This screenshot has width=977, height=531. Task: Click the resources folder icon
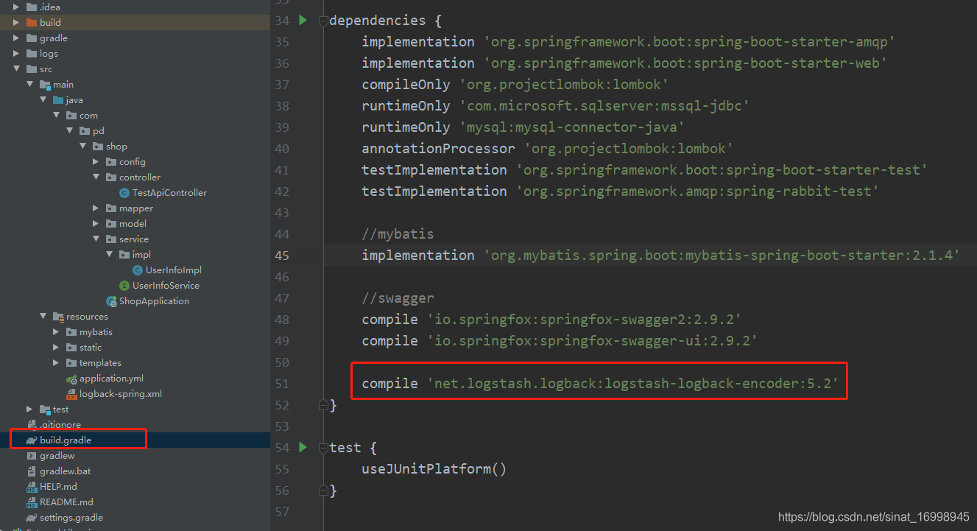58,316
